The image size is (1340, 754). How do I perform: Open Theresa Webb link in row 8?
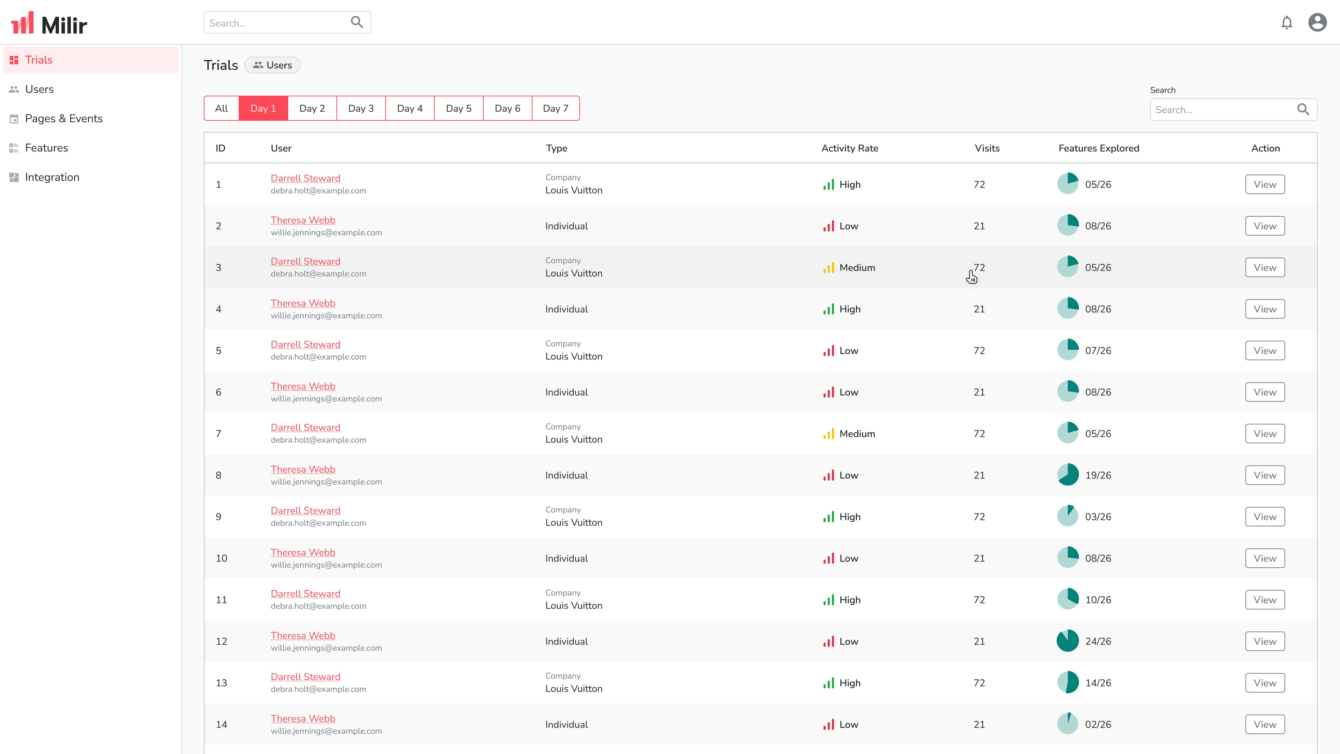tap(303, 470)
